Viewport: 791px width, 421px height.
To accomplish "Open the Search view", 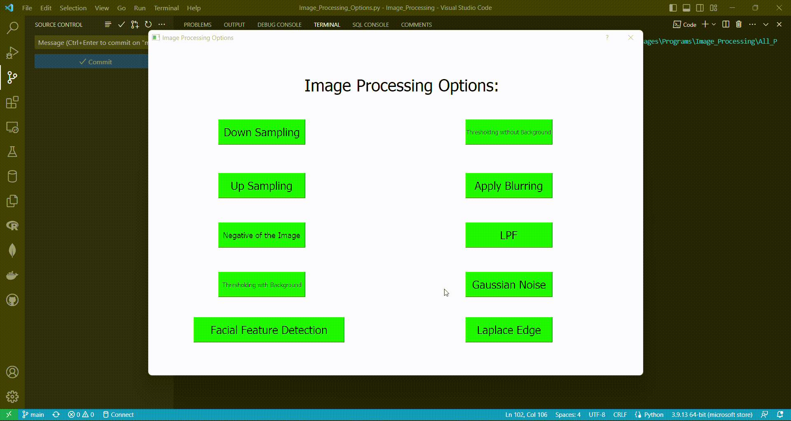I will click(x=12, y=28).
